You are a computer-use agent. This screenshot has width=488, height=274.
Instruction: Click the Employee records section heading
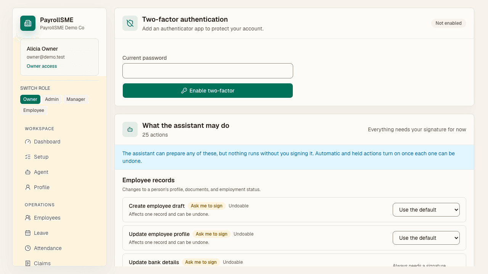point(149,180)
